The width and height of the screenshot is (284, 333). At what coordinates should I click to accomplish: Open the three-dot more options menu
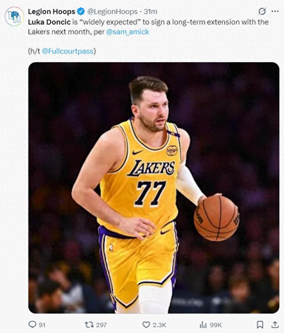[x=275, y=11]
